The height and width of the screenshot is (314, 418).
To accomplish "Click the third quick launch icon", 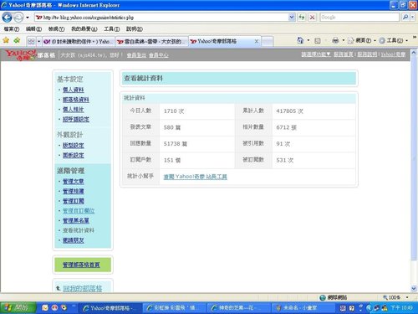I will click(x=64, y=307).
